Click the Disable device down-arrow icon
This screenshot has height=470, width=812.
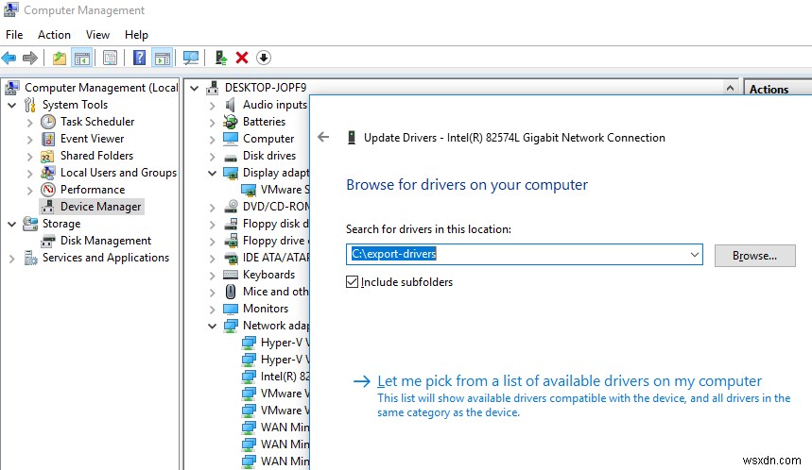pos(264,58)
